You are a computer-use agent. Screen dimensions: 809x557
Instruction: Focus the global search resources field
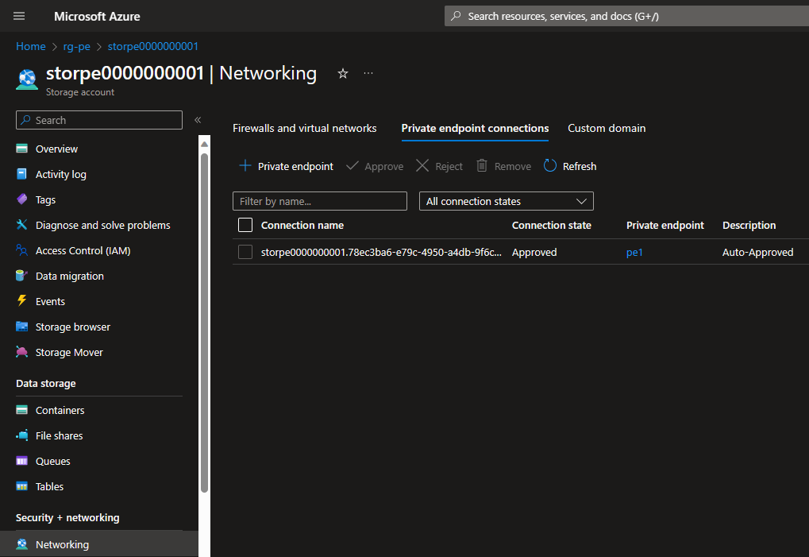coord(626,16)
